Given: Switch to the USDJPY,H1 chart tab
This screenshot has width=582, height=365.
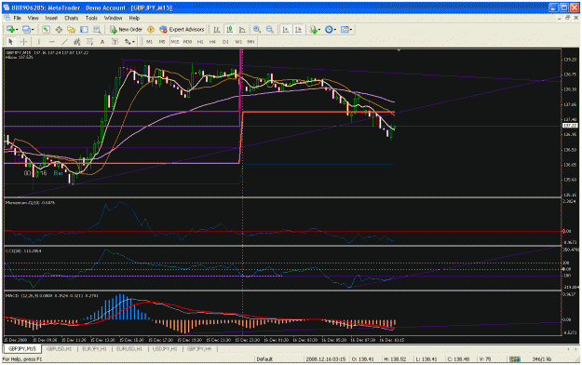Looking at the screenshot, I should [165, 349].
